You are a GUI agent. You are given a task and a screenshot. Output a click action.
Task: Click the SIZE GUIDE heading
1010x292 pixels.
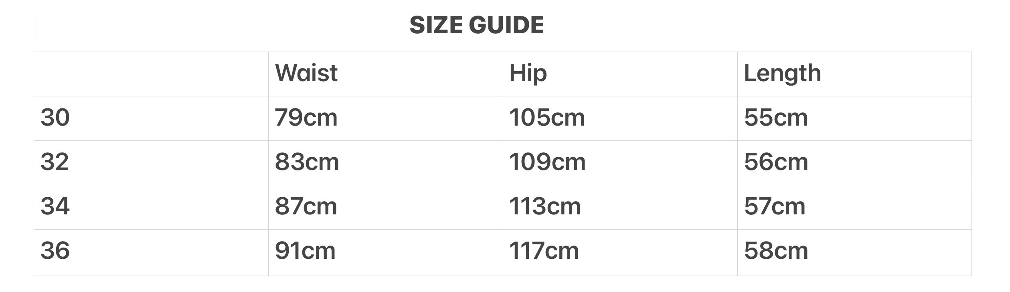476,25
